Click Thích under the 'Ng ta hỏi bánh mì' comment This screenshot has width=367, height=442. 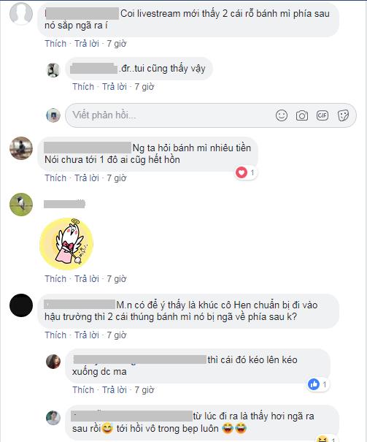55,178
